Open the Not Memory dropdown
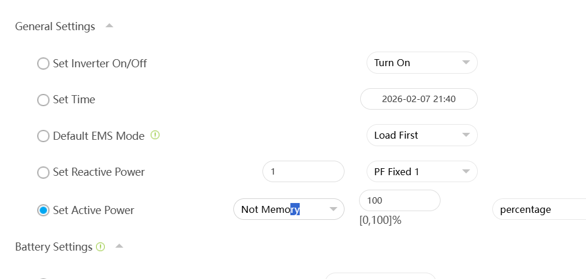Image resolution: width=586 pixels, height=279 pixels. tap(288, 209)
